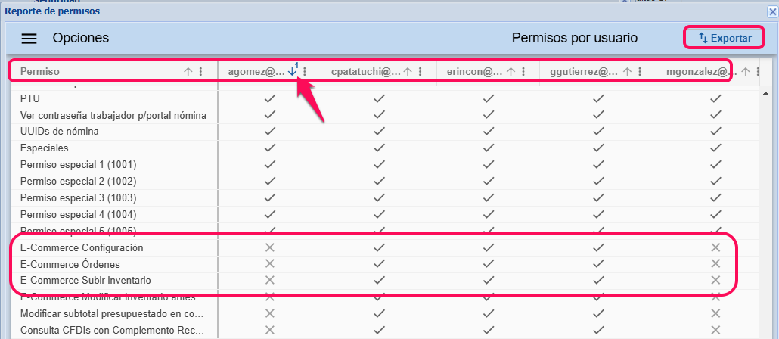Open the agomez column three-dot menu
Viewport: 779px width, 339px height.
[305, 72]
